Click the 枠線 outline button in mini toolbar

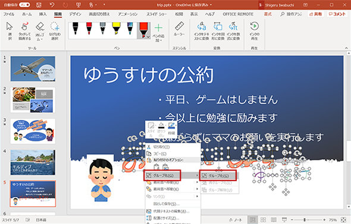(171, 129)
